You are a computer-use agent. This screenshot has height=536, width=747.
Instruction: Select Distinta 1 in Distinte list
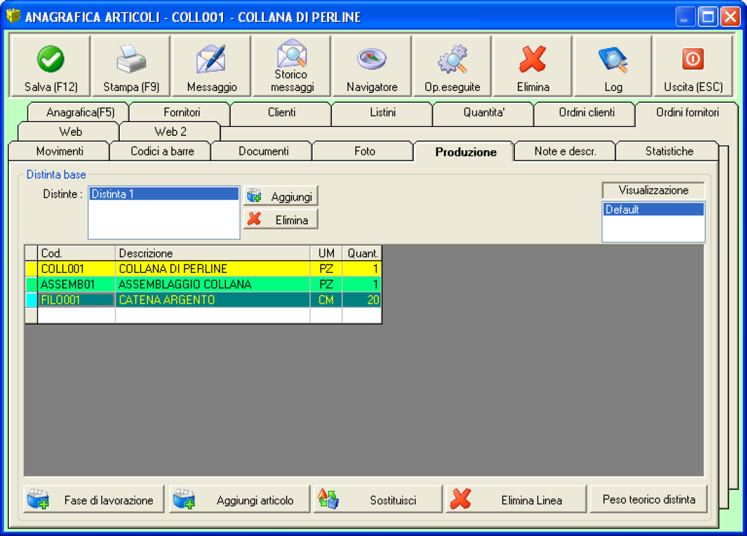pyautogui.click(x=164, y=194)
